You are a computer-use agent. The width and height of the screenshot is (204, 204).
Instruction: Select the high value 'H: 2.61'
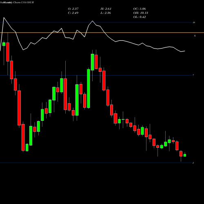(x=106, y=9)
